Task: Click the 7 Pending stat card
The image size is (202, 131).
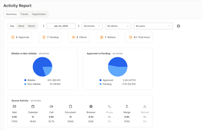Action: [x=50, y=37]
